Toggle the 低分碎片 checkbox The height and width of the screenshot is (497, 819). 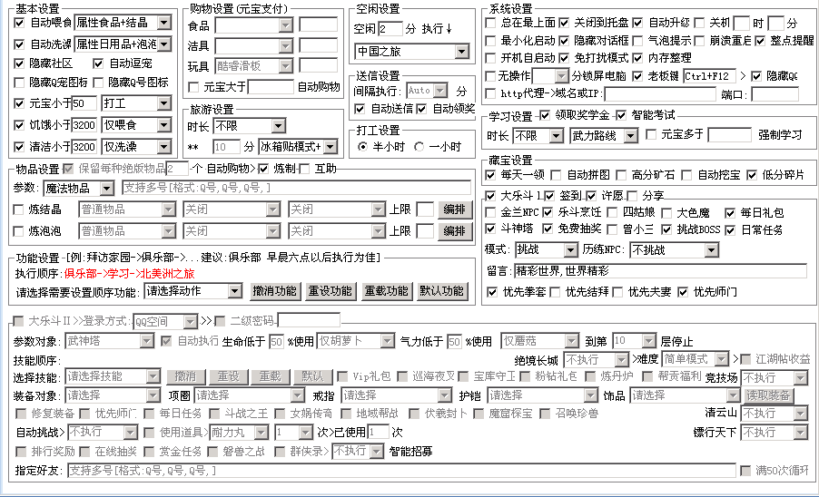tap(752, 175)
